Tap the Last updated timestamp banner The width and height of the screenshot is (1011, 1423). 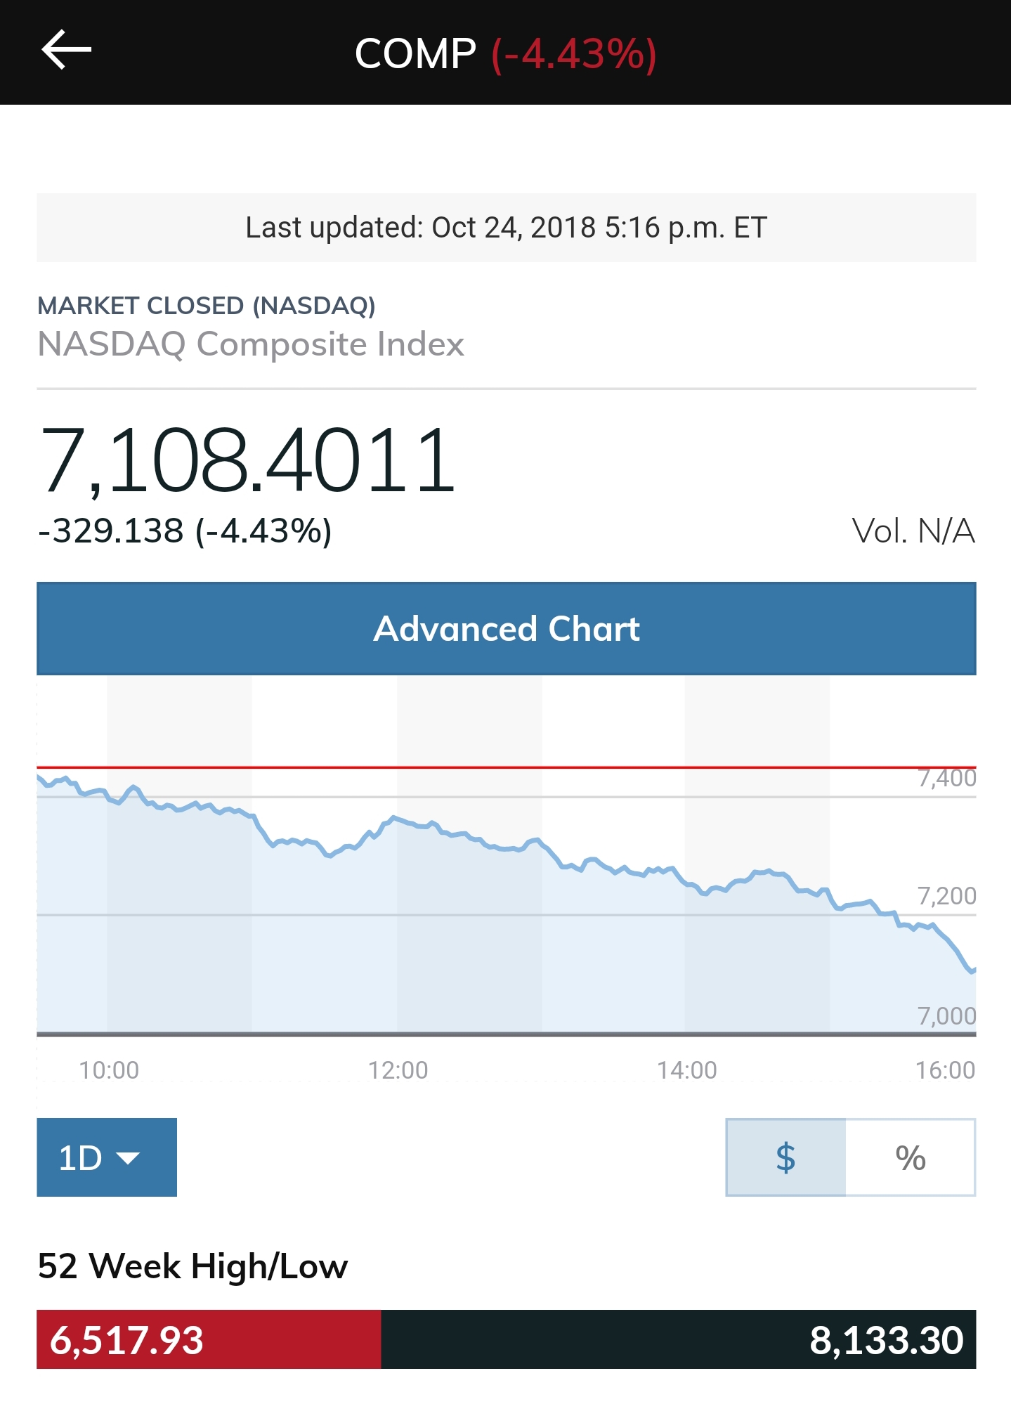[506, 228]
